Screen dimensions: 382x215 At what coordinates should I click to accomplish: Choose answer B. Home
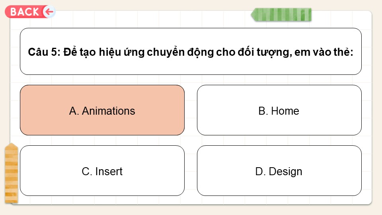(279, 110)
